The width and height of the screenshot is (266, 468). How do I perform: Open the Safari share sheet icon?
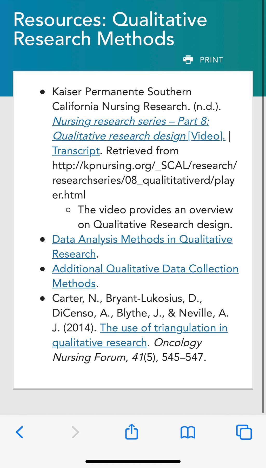131,431
